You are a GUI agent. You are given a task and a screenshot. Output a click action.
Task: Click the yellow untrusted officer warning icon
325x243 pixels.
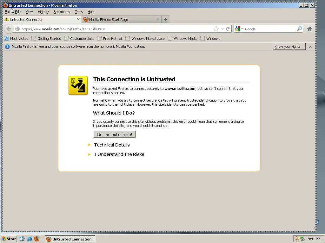(78, 85)
